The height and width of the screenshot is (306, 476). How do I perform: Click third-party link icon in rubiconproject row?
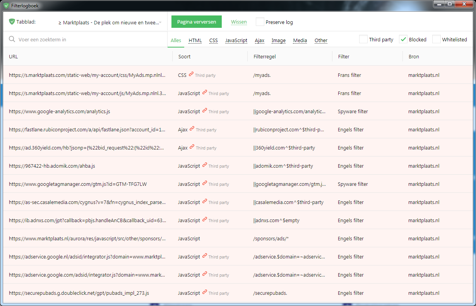(x=192, y=129)
